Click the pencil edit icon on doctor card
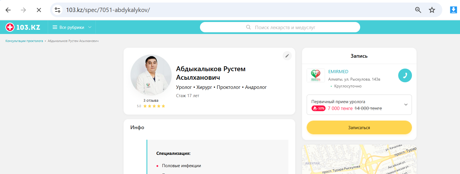Screen dimensions: 460x174 [287, 56]
